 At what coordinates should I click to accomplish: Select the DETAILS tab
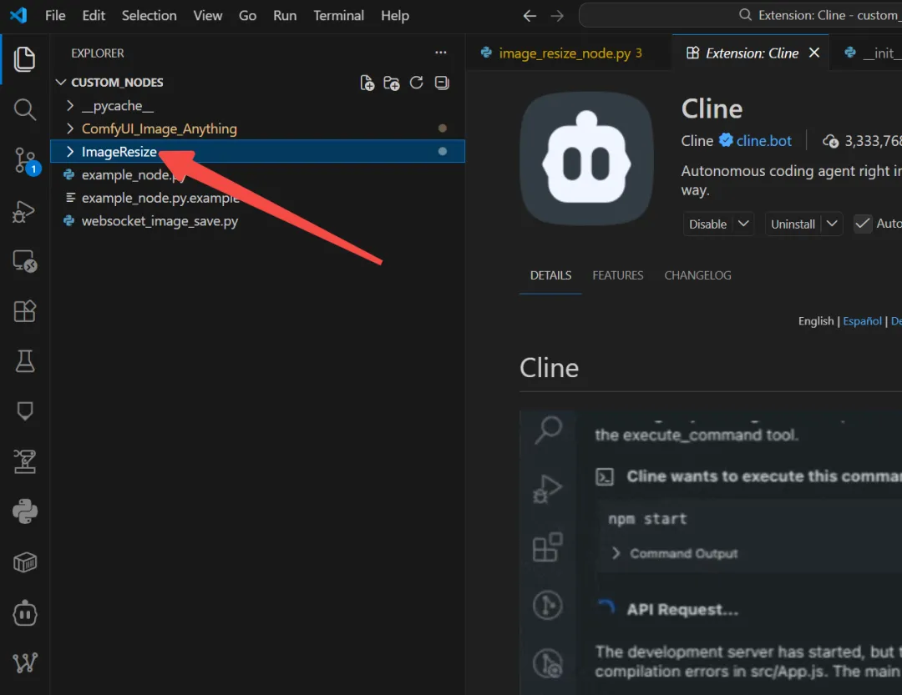(550, 275)
